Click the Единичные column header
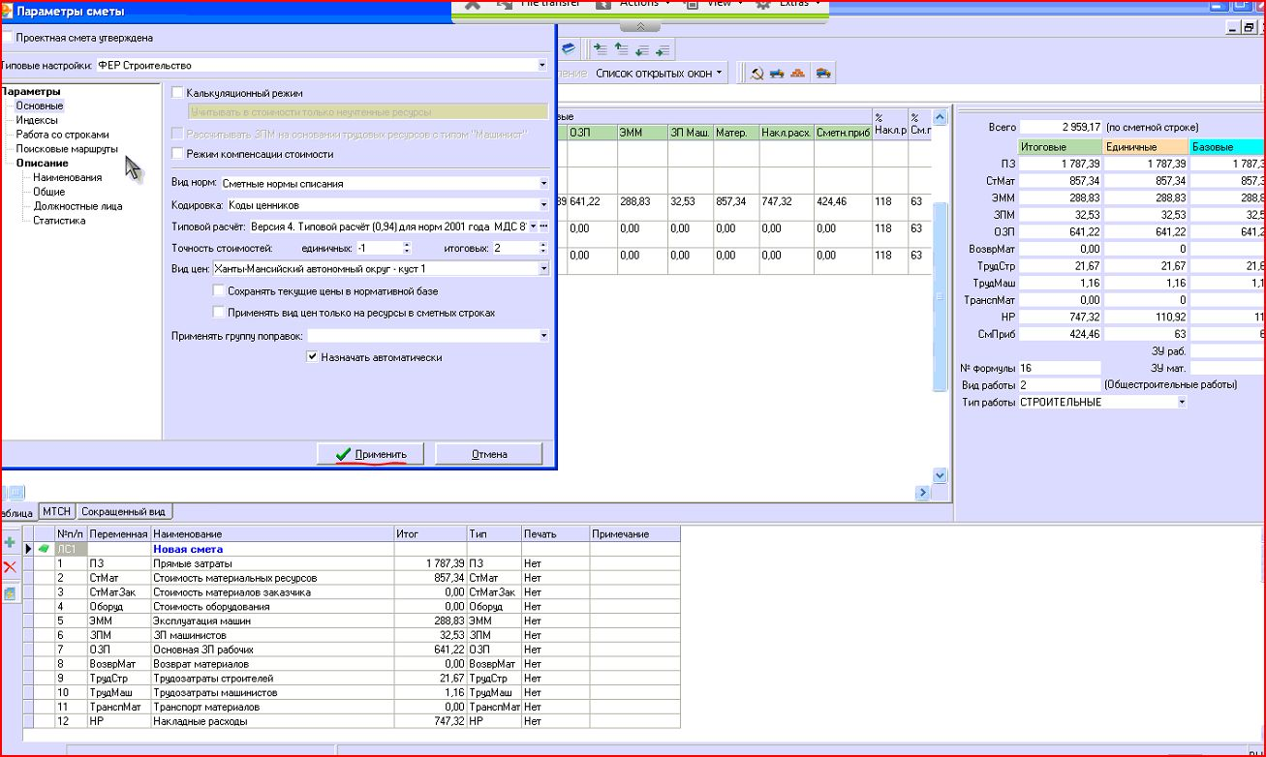The image size is (1266, 757). coord(1146,147)
